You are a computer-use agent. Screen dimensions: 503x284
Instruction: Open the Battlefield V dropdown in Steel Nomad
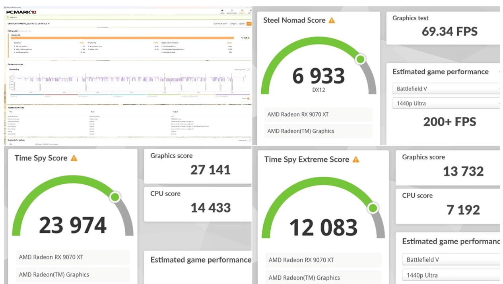click(x=445, y=89)
